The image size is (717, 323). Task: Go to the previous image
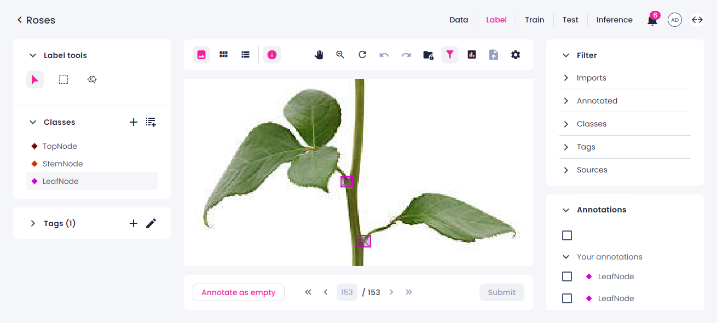point(326,292)
